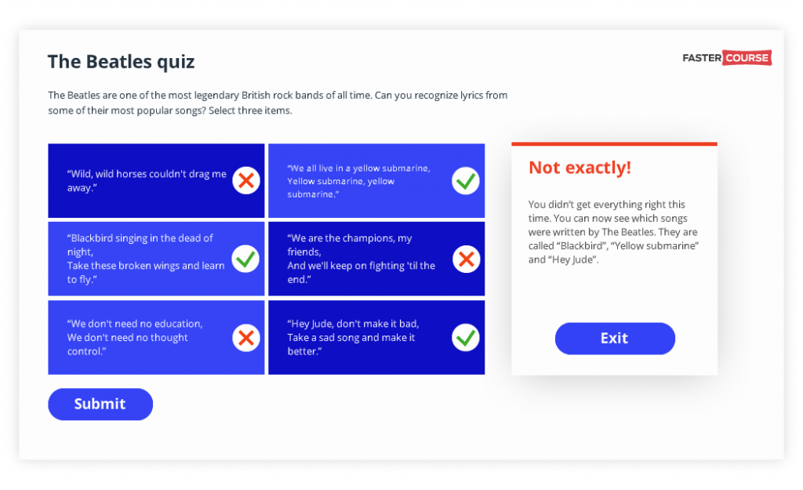Click the red X beside the wild horses lyric
This screenshot has height=490, width=803.
point(245,181)
